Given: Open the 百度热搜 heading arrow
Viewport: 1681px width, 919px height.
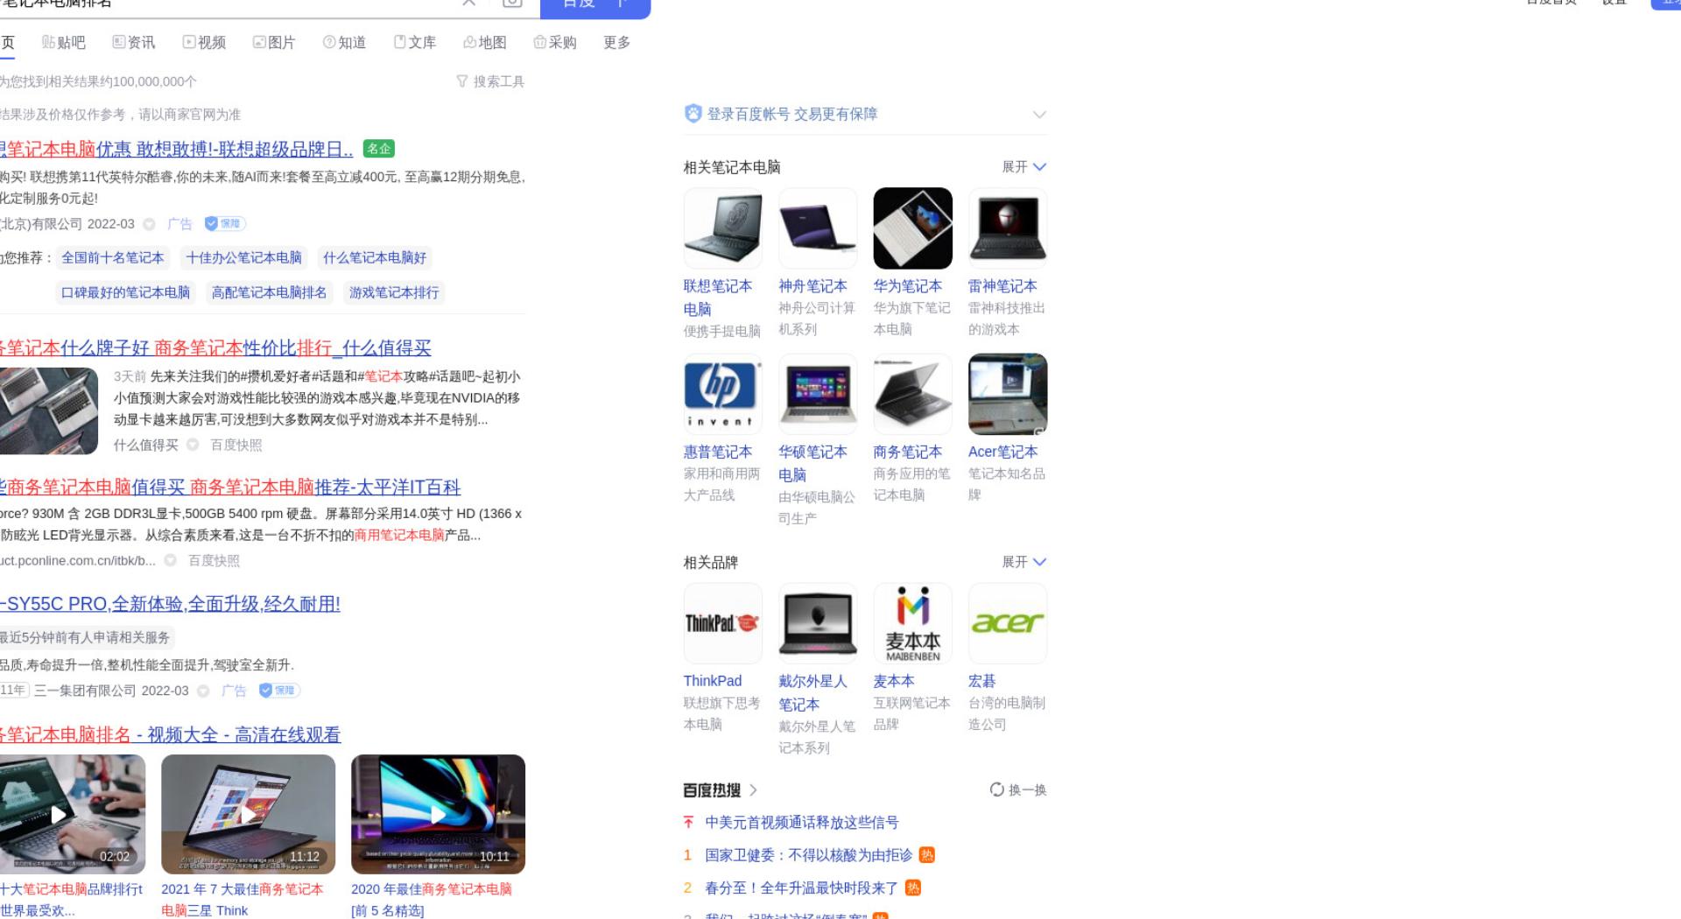Looking at the screenshot, I should [x=753, y=790].
